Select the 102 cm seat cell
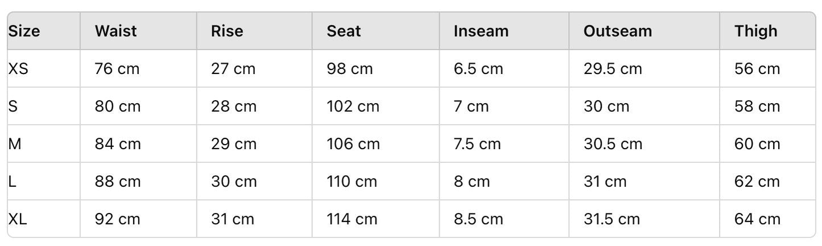Screen dimensions: 822x246 [352, 106]
